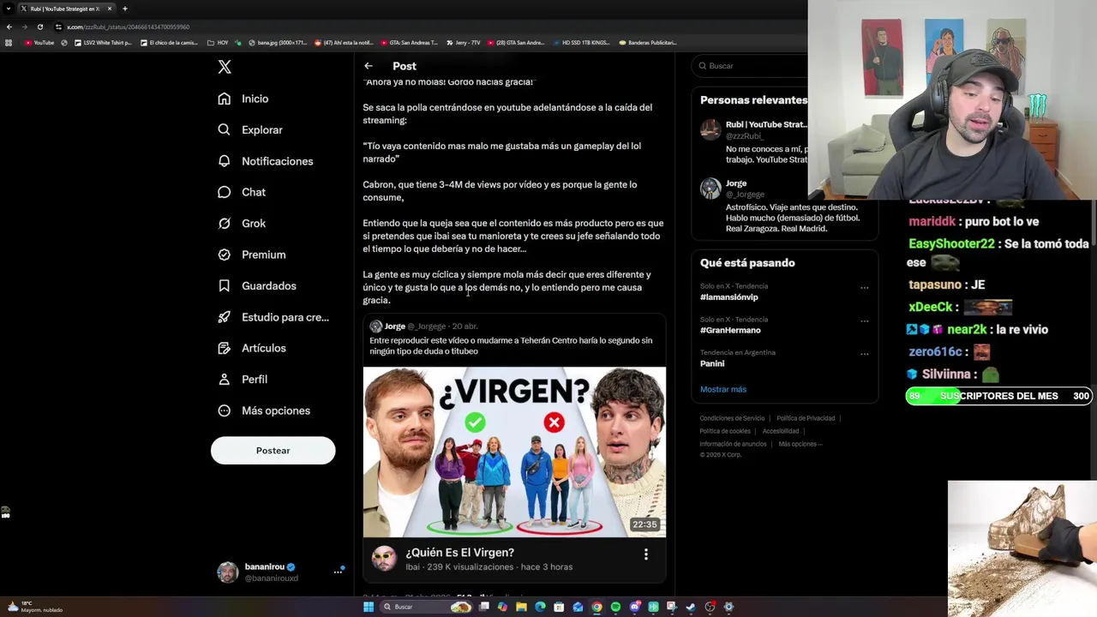Open options for #Iamsiónvip trend

click(864, 287)
